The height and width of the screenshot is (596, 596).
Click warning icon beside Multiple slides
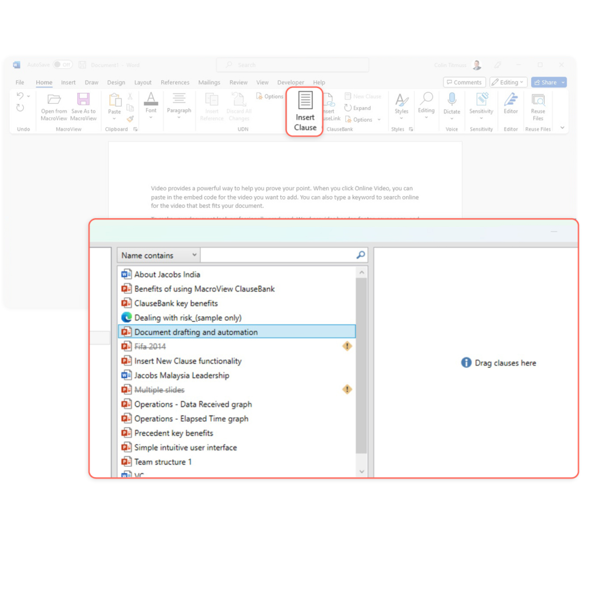tap(347, 389)
